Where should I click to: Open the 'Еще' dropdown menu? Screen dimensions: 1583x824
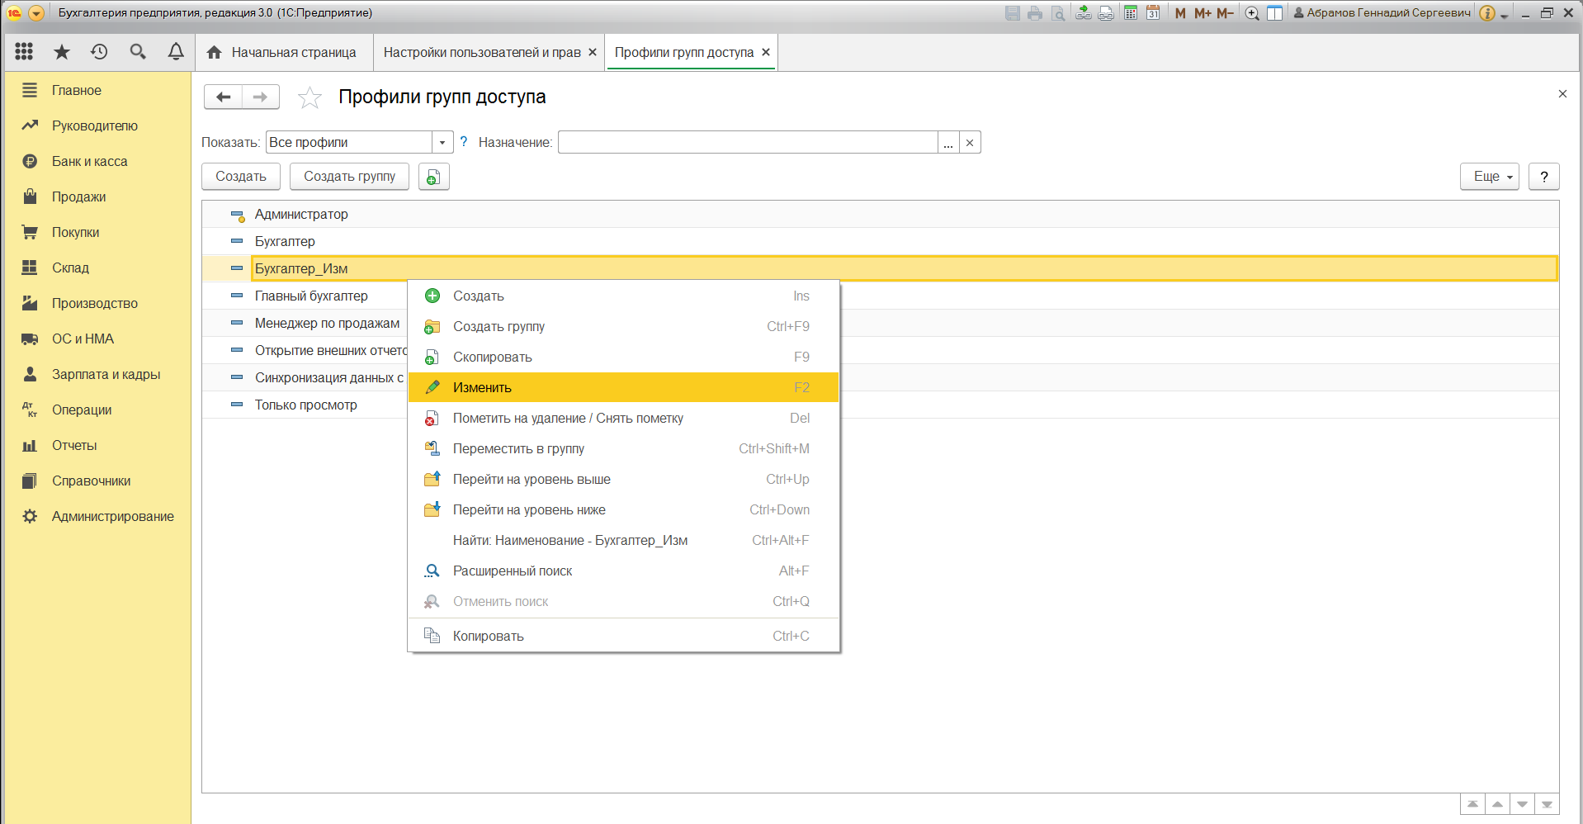click(1488, 177)
